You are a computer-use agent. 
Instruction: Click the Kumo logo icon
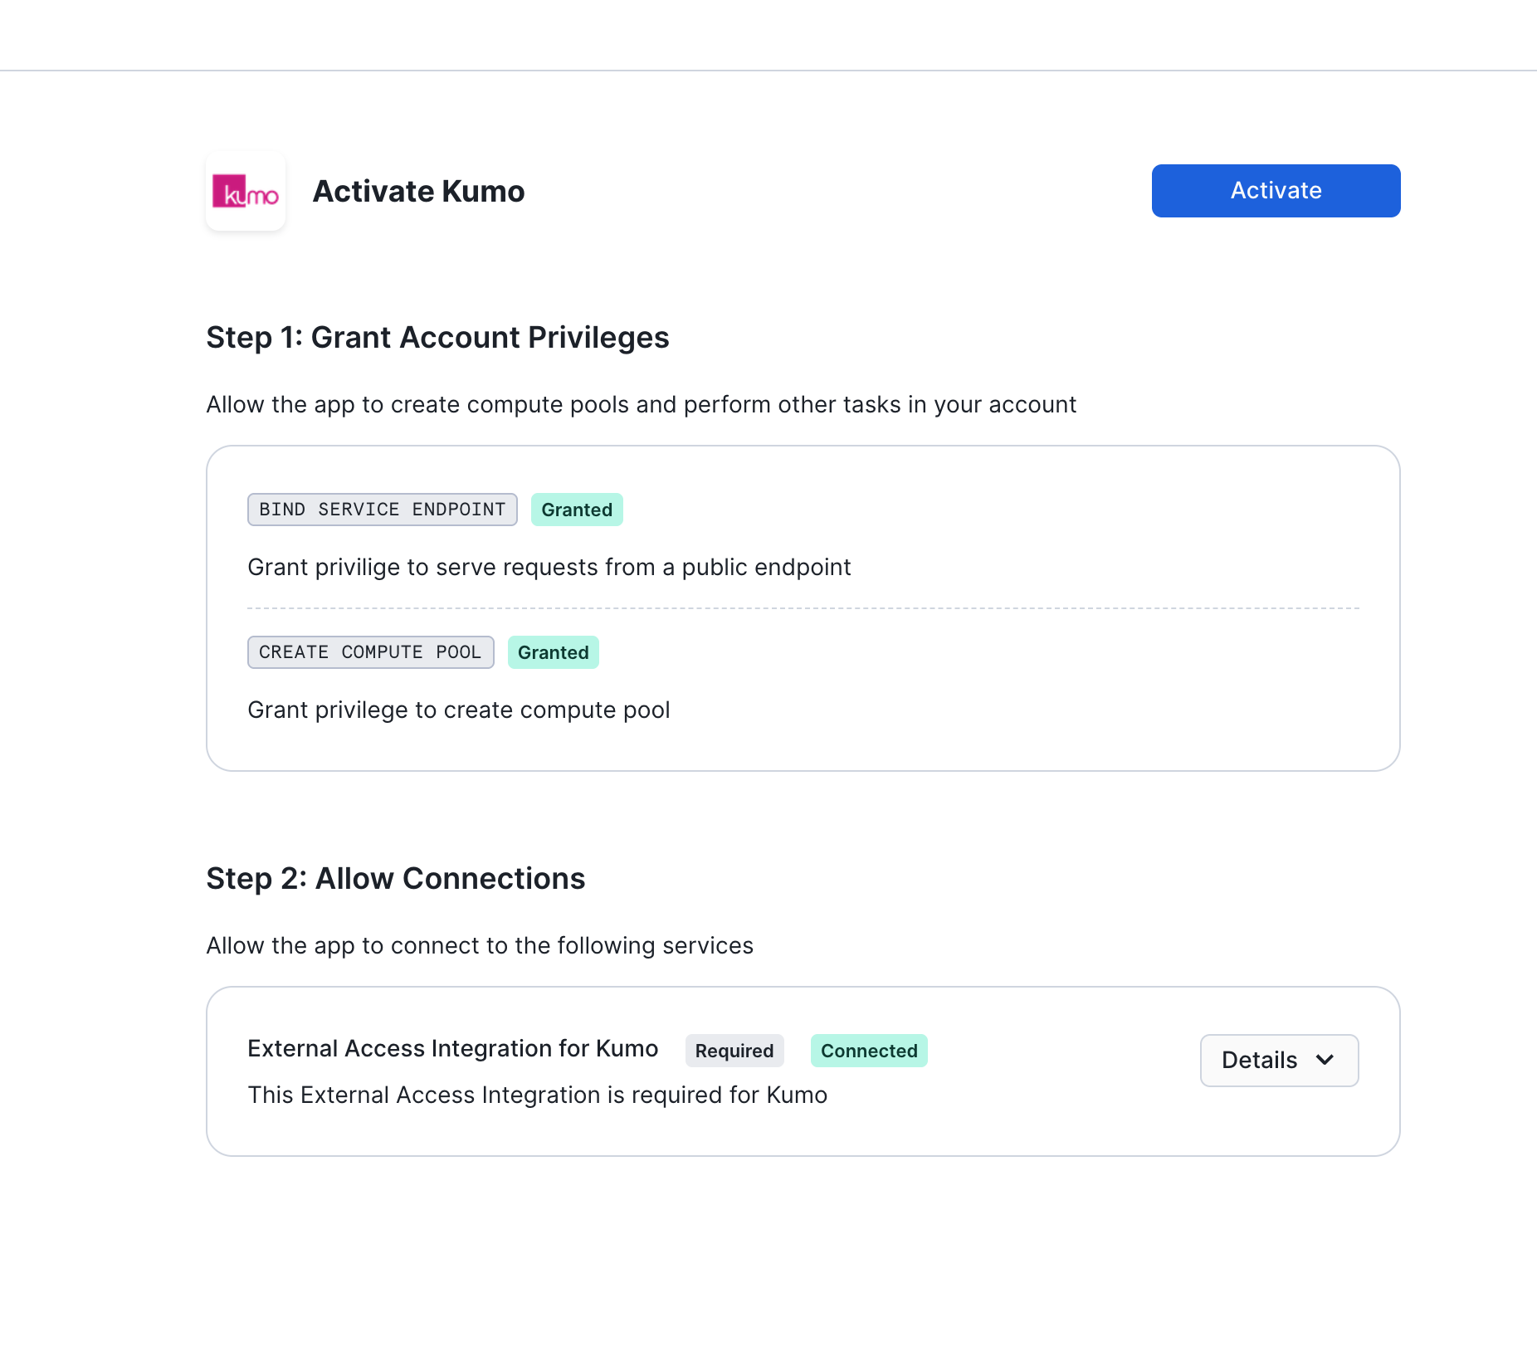(246, 191)
